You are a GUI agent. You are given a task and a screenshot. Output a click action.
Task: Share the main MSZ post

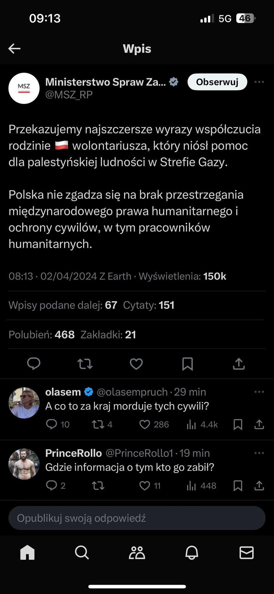(x=239, y=364)
